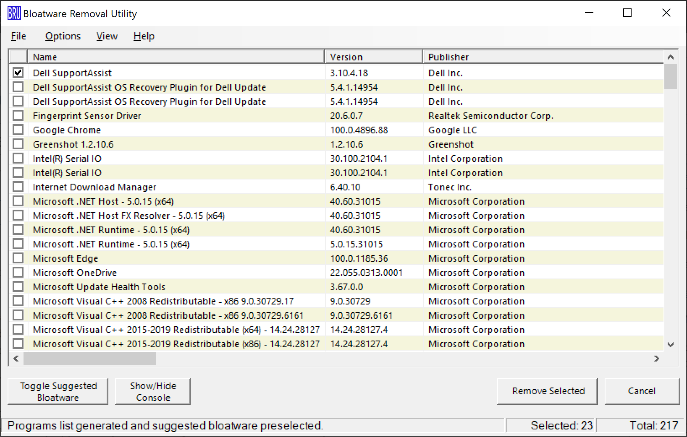Maximize the Bloatware Removal Utility window

[627, 13]
